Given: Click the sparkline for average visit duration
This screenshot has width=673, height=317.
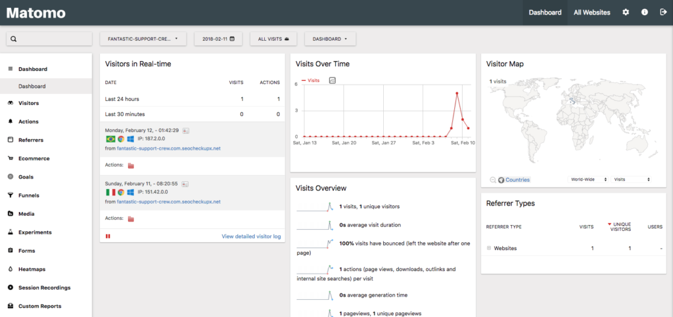Looking at the screenshot, I should tap(315, 224).
